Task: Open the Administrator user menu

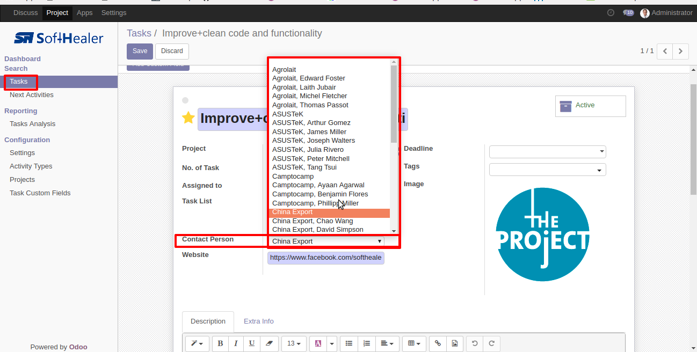Action: click(666, 13)
